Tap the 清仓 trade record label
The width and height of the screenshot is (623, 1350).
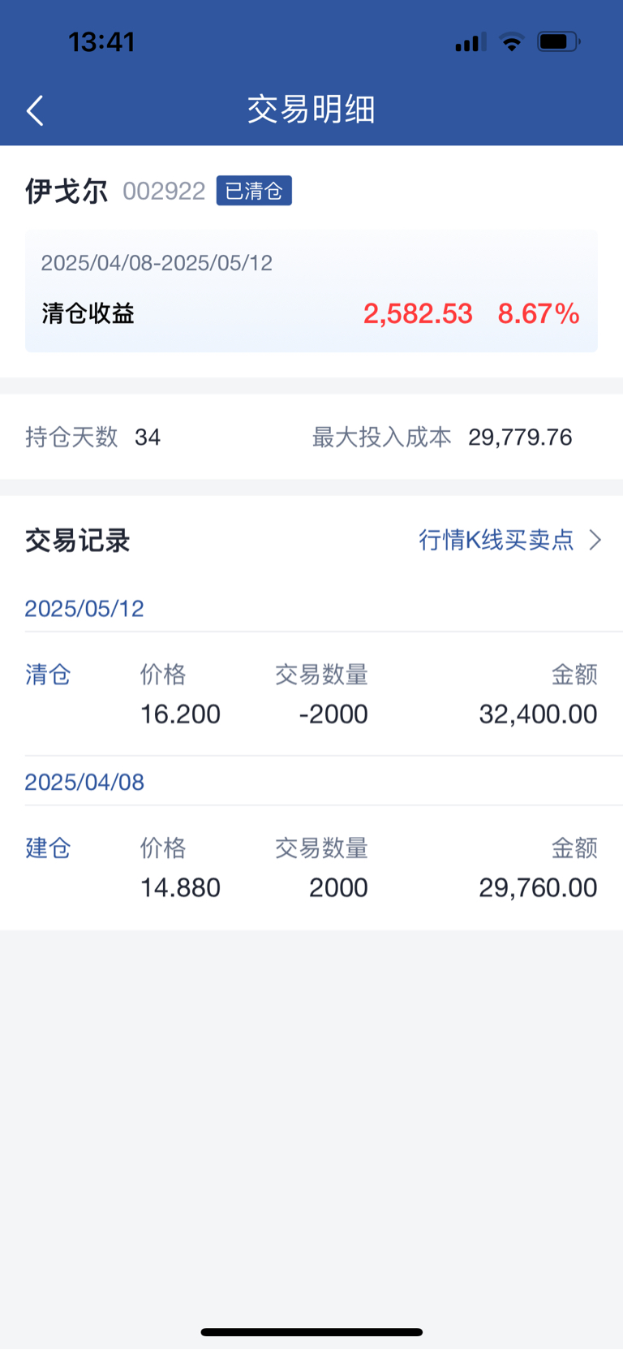click(x=48, y=675)
